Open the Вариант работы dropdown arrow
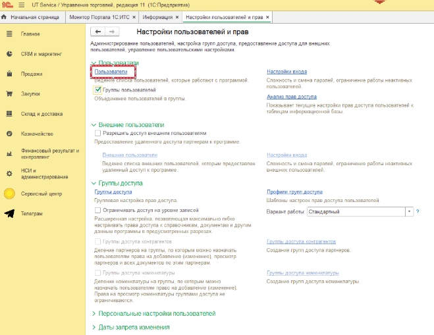The image size is (434, 335). tap(409, 211)
